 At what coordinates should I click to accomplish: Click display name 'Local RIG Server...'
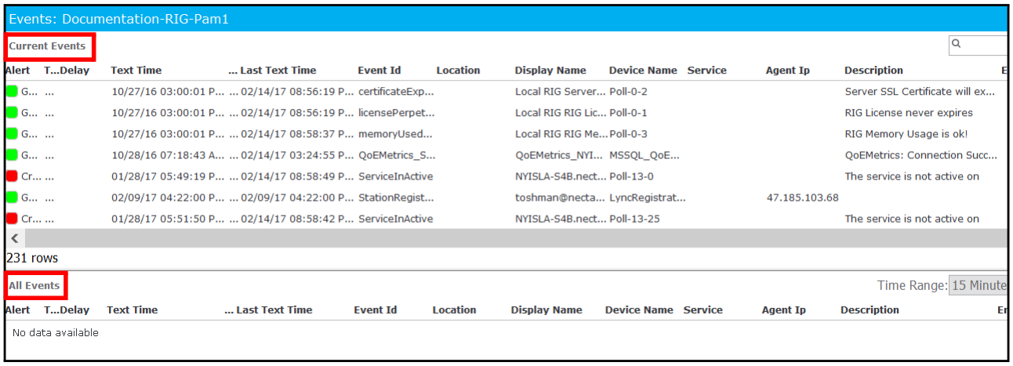(x=561, y=92)
